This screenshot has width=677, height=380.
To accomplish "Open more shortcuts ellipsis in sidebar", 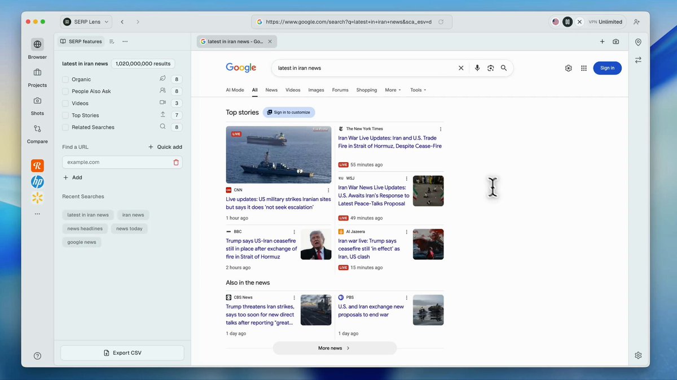I will [x=37, y=214].
